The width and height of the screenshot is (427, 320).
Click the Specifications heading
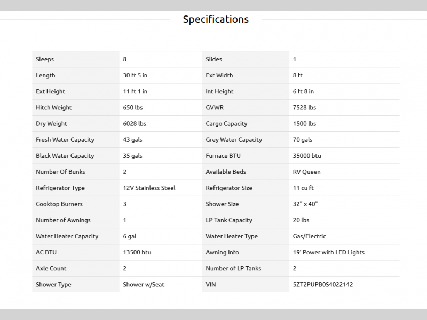(x=216, y=20)
